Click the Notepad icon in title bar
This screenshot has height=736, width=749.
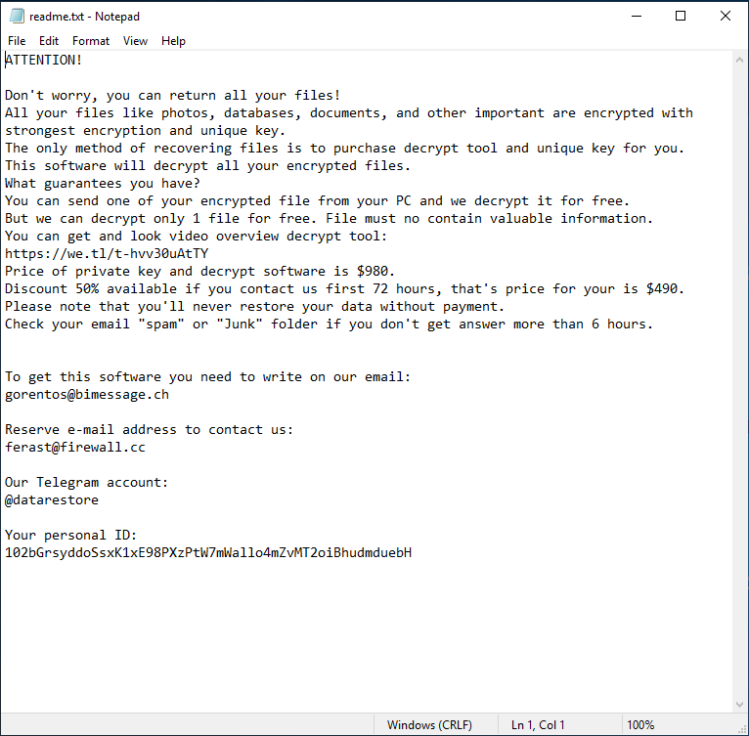tap(17, 17)
